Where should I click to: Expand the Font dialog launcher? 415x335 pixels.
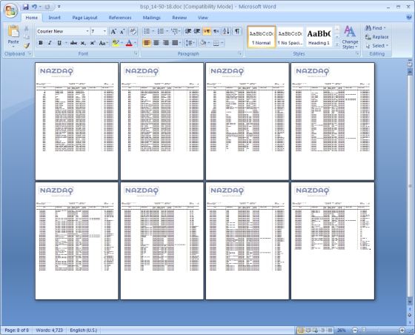[136, 53]
